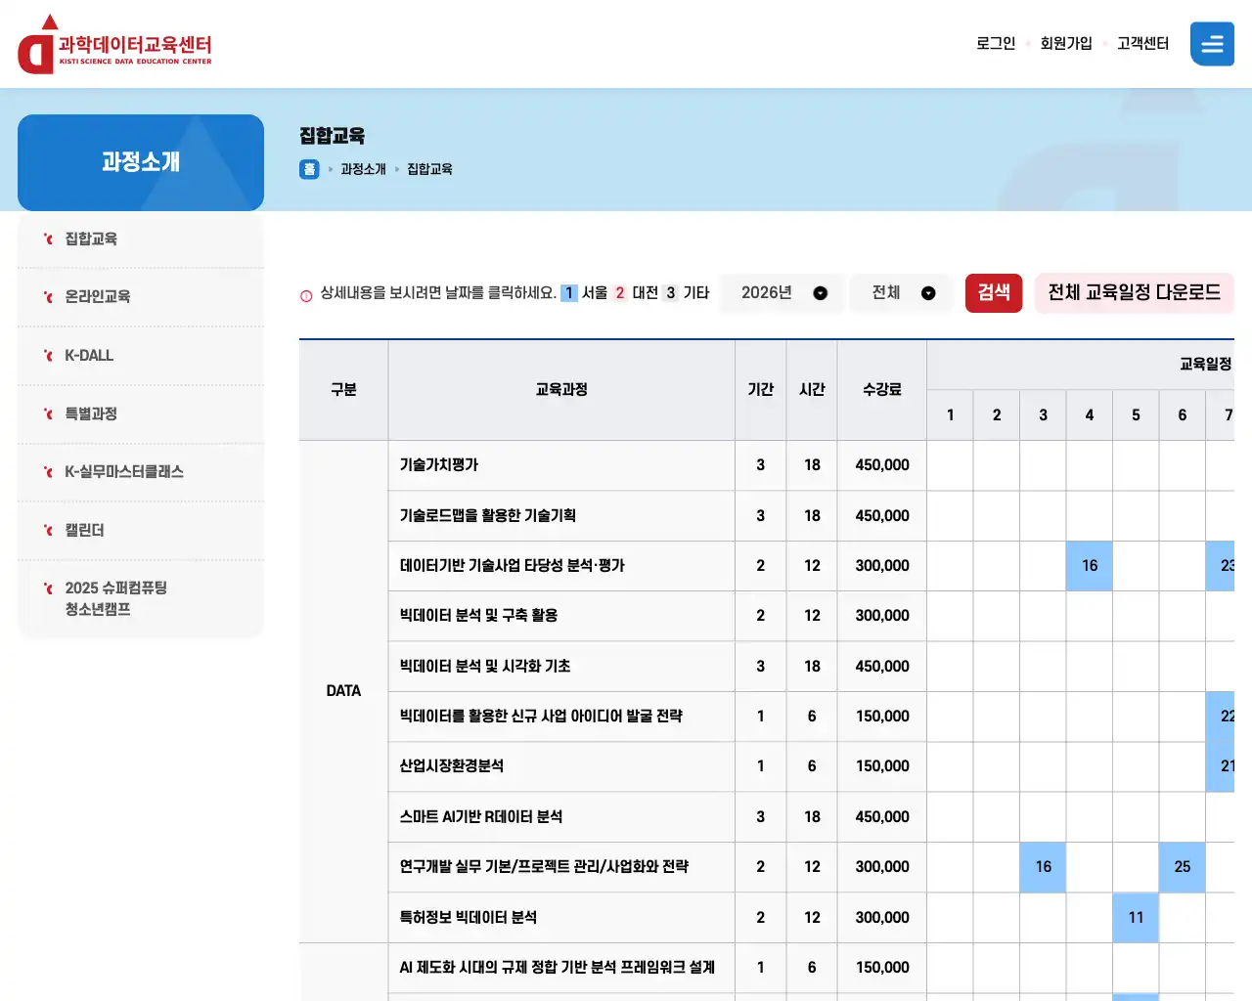Click date 16 for 연구개발 실무 기본 course
The image size is (1252, 1001).
pos(1044,867)
